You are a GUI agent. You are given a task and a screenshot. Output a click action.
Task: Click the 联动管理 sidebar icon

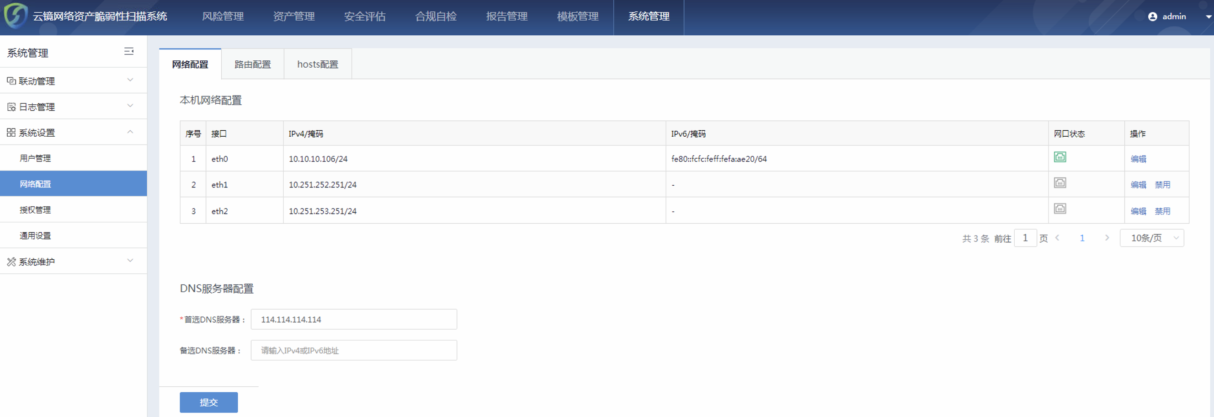point(11,81)
